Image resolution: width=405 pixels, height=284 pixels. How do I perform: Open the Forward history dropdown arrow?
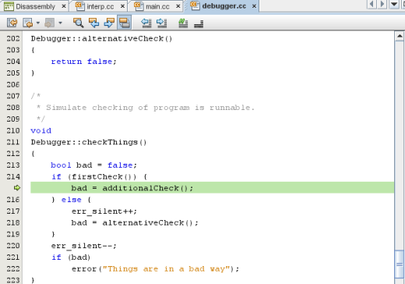(60, 23)
